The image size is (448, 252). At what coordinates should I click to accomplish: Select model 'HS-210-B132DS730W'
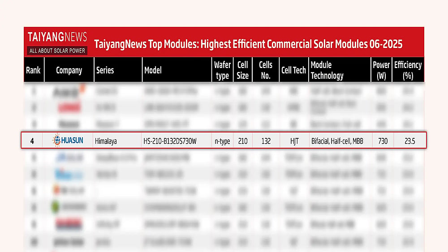click(170, 141)
